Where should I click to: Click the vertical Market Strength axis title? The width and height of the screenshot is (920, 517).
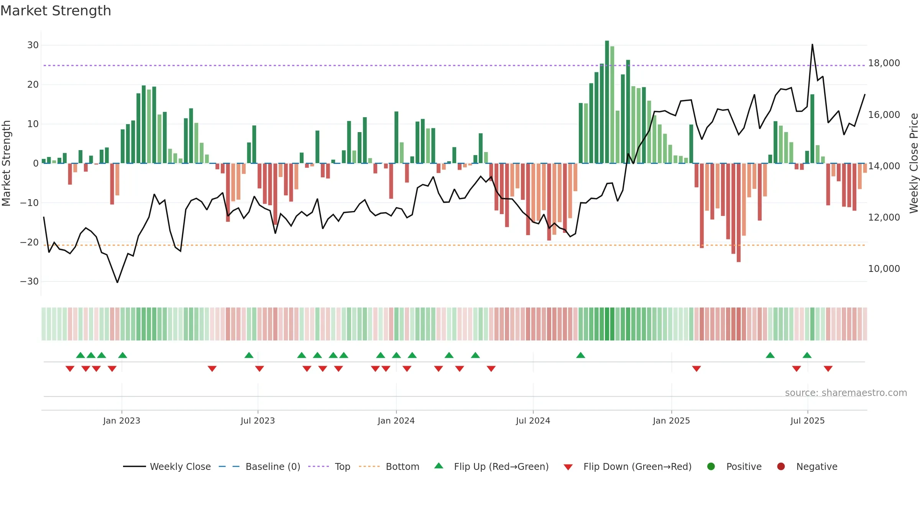[x=6, y=163]
